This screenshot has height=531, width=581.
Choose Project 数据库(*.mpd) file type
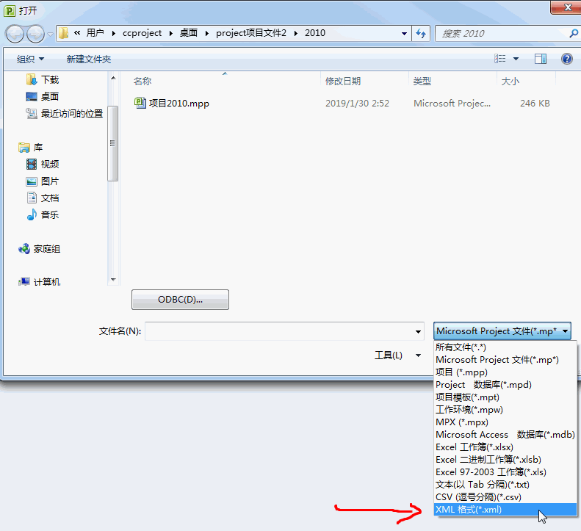(505, 385)
